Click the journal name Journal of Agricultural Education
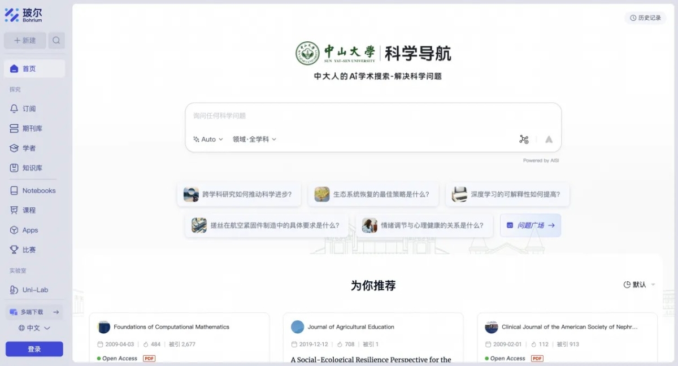The width and height of the screenshot is (678, 366). pos(351,327)
